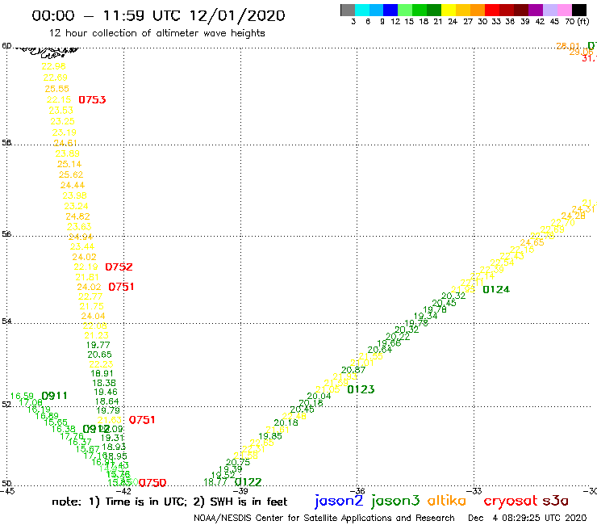Screen dimensions: 597x525
Task: Click the 16.59 wave height value
Action: click(22, 397)
